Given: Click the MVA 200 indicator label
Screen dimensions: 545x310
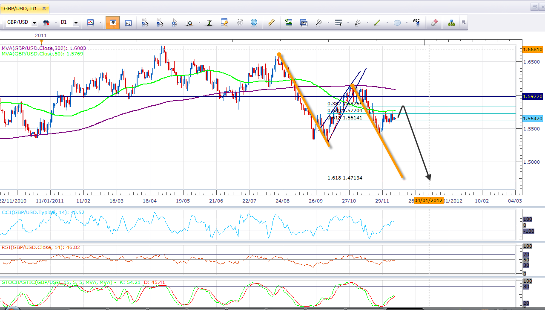Looking at the screenshot, I should point(44,49).
